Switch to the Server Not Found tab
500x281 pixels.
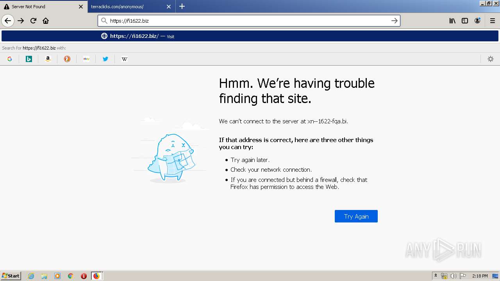pyautogui.click(x=43, y=7)
